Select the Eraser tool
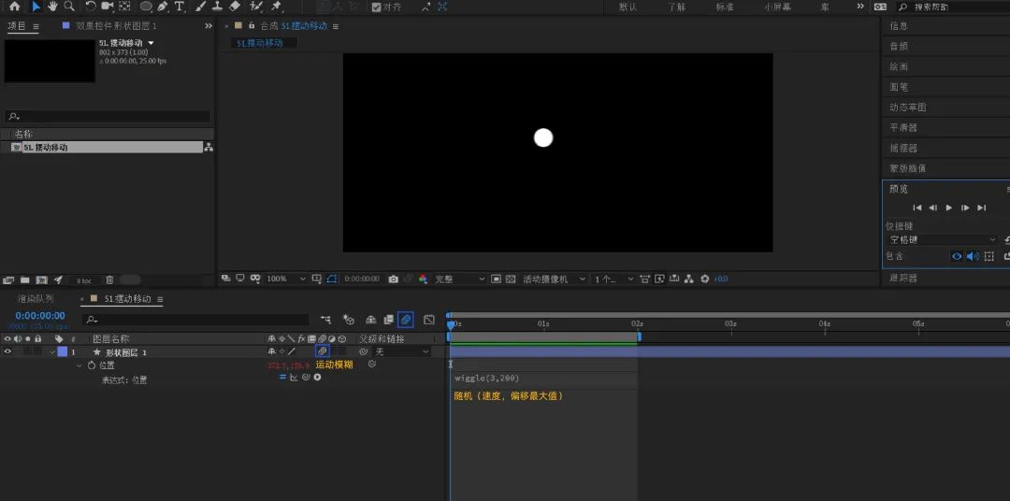 (x=235, y=7)
